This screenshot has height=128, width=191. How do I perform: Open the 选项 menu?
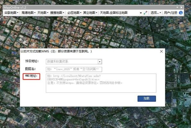(x=156, y=12)
